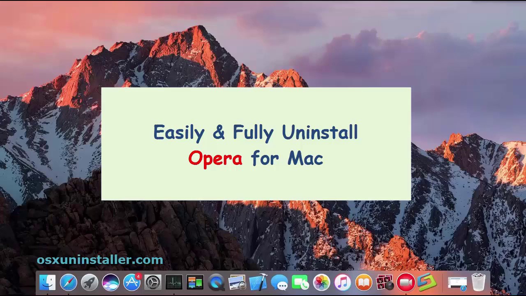Launch the green-blue S-shaped app icon
526x296 pixels.
(x=427, y=282)
